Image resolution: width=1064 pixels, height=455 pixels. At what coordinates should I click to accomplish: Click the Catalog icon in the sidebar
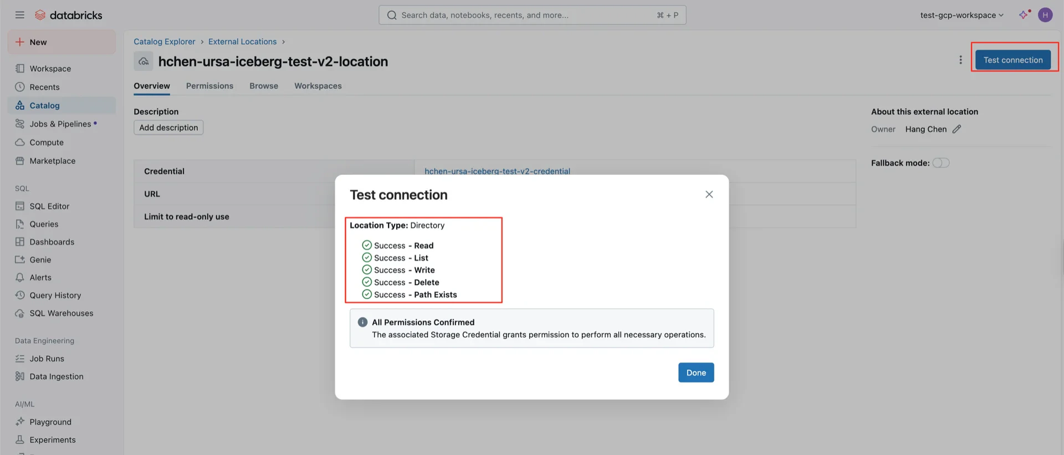pos(20,105)
